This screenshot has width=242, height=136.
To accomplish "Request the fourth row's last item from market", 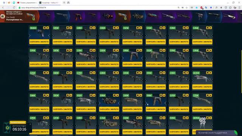I will (x=202, y=109).
